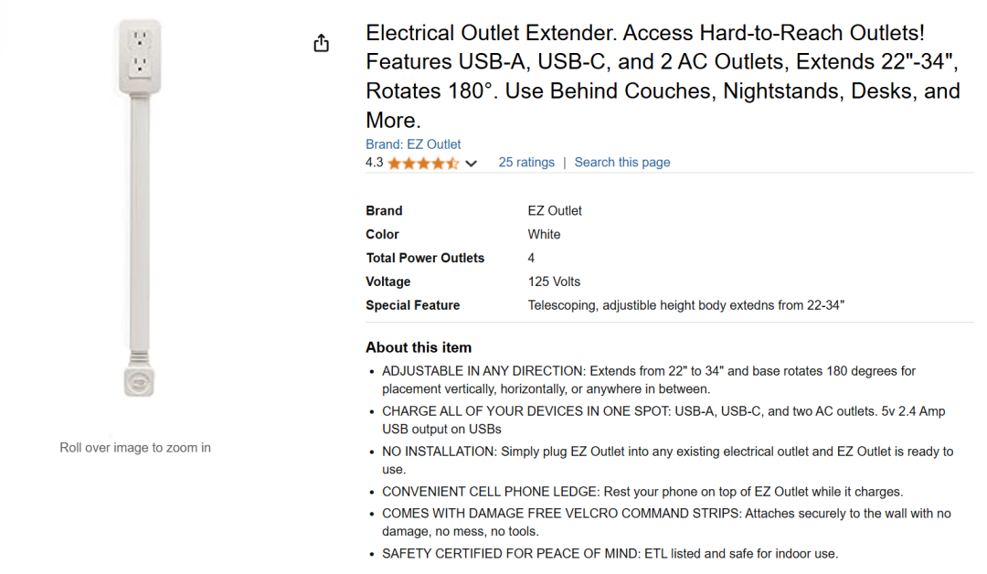Expand the ratings chevron next to stars

coord(472,164)
